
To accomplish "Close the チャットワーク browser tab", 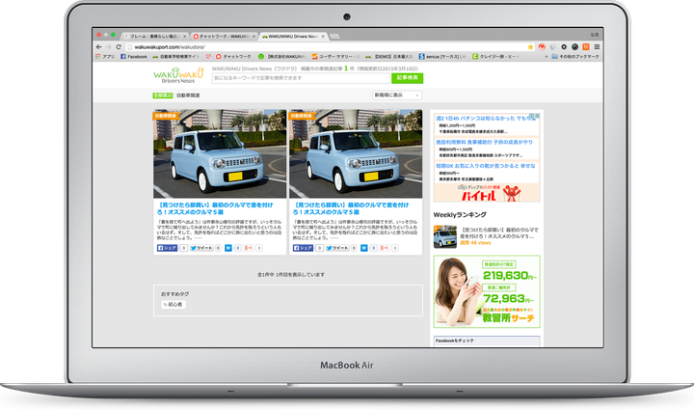I will (x=254, y=37).
